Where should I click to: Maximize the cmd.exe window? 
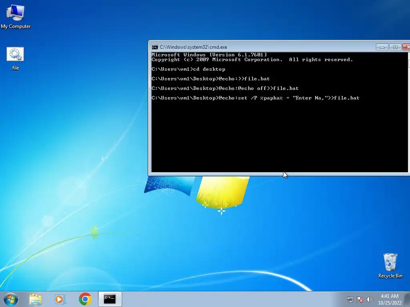(x=395, y=47)
